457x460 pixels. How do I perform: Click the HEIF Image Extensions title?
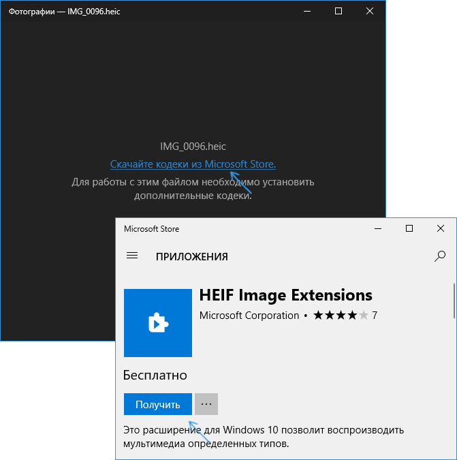pyautogui.click(x=286, y=295)
